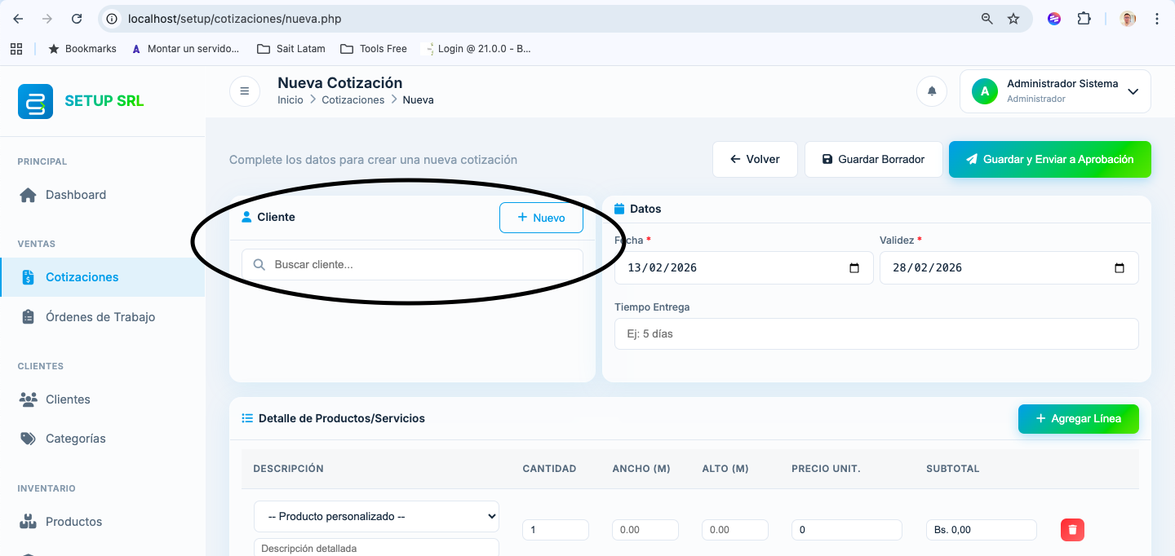Reload the page with the refresh icon
The width and height of the screenshot is (1175, 556).
tap(77, 19)
